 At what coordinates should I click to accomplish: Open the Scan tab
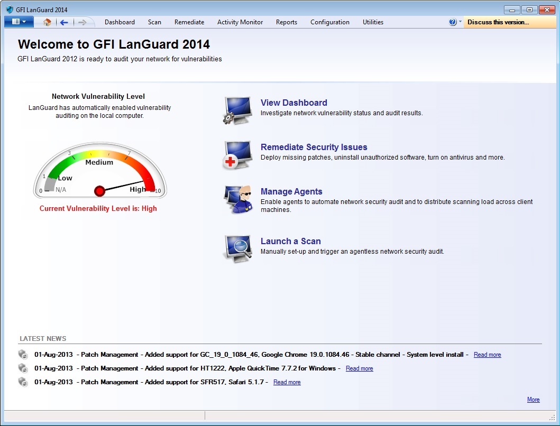click(154, 22)
